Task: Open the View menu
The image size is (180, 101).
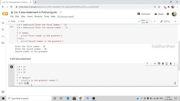Action: coord(23,16)
